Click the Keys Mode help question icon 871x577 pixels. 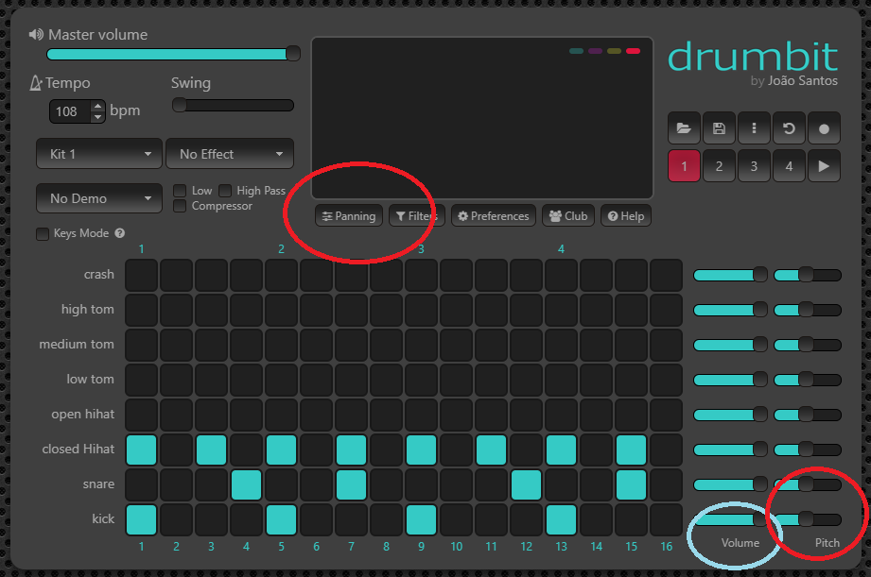(x=120, y=234)
